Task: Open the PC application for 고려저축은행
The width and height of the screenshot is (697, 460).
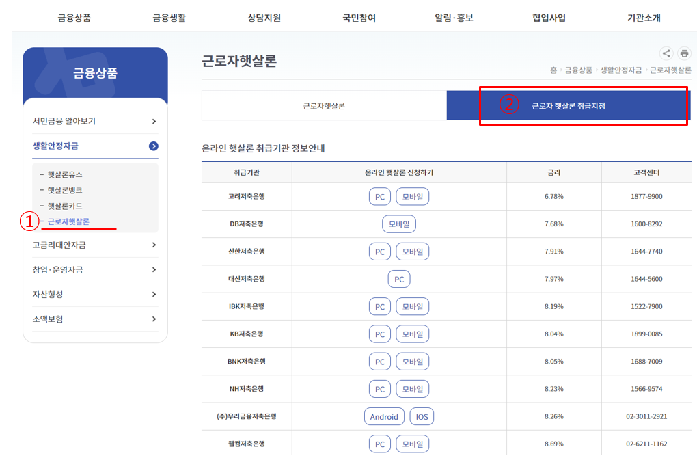Action: pos(379,196)
